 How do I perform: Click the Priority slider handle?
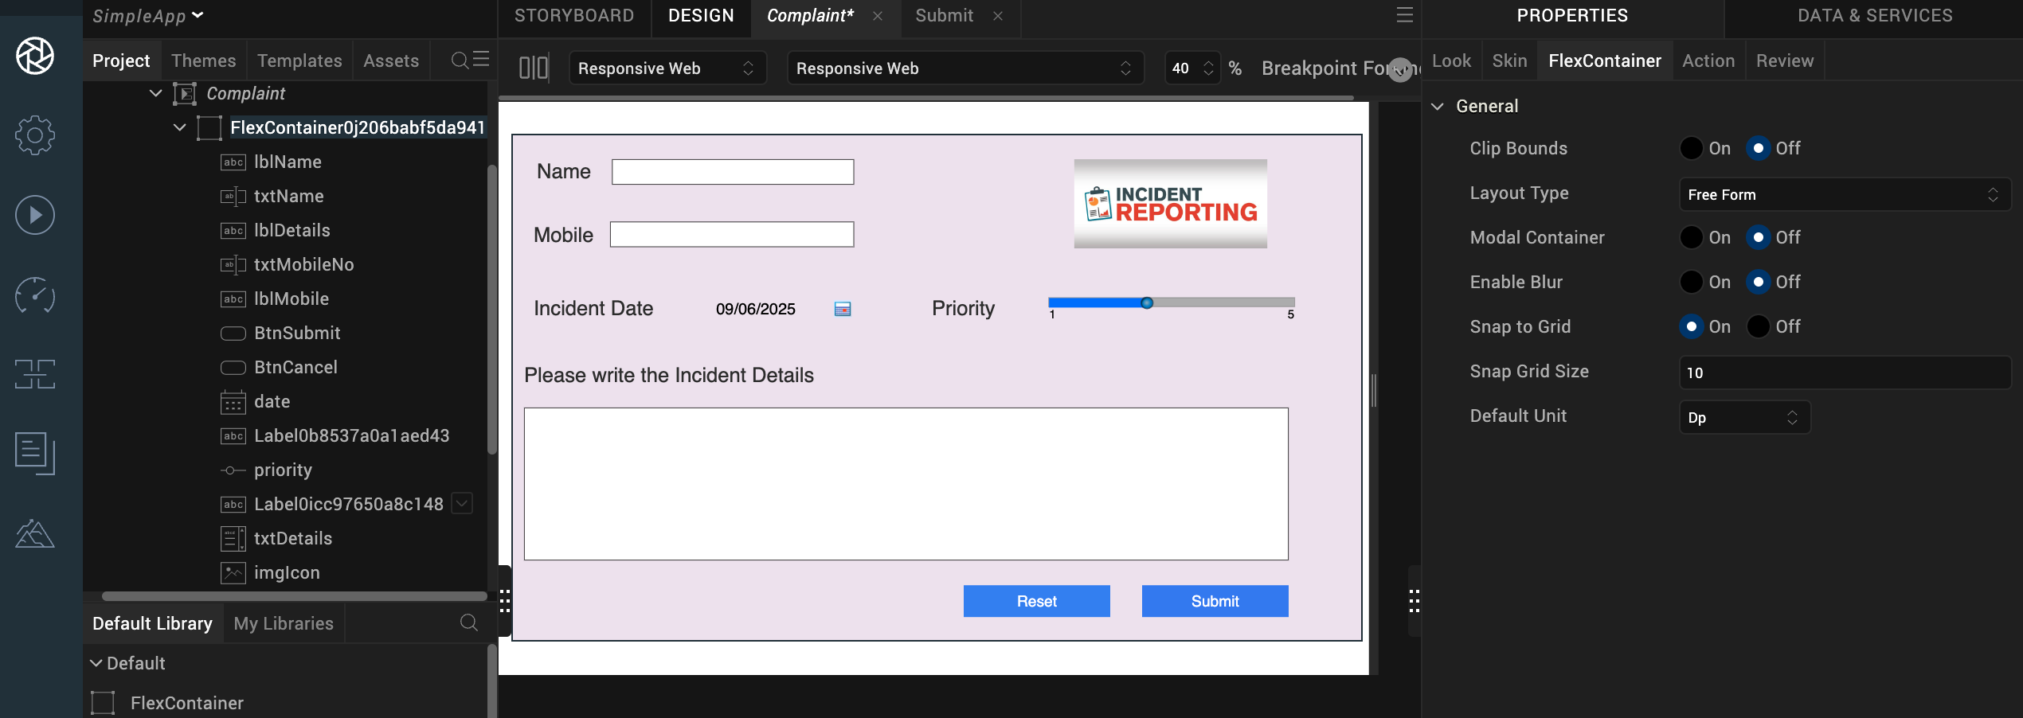click(x=1147, y=303)
